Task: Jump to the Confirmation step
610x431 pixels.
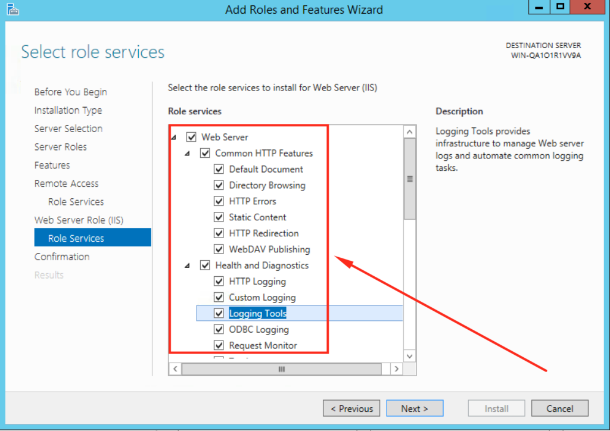Action: tap(62, 257)
